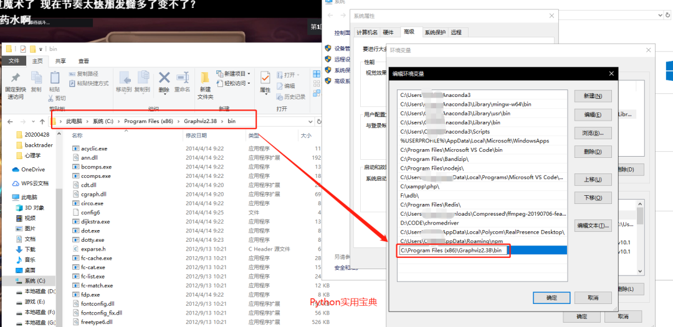Click the Paste icon in ribbon

54,78
